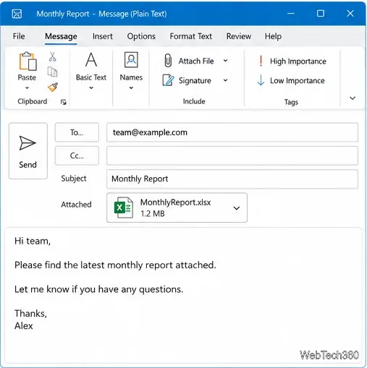Minimize the message window
Viewport: 367px width, 368px height.
click(x=291, y=13)
